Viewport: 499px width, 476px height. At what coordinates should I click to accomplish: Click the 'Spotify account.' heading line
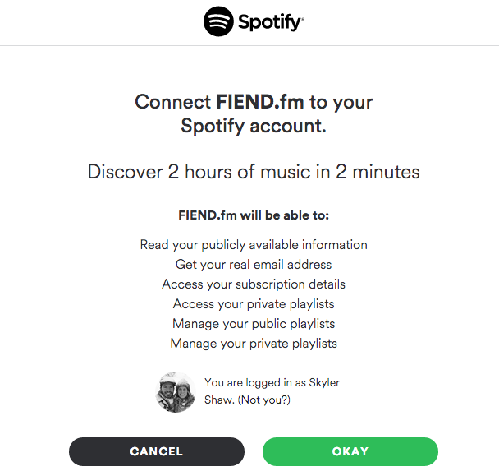(x=254, y=127)
